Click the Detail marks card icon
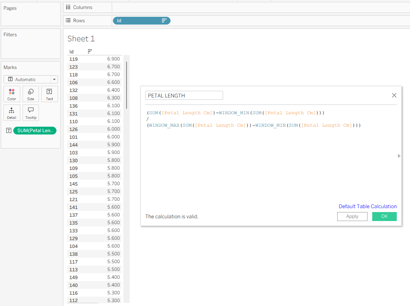 pos(12,113)
